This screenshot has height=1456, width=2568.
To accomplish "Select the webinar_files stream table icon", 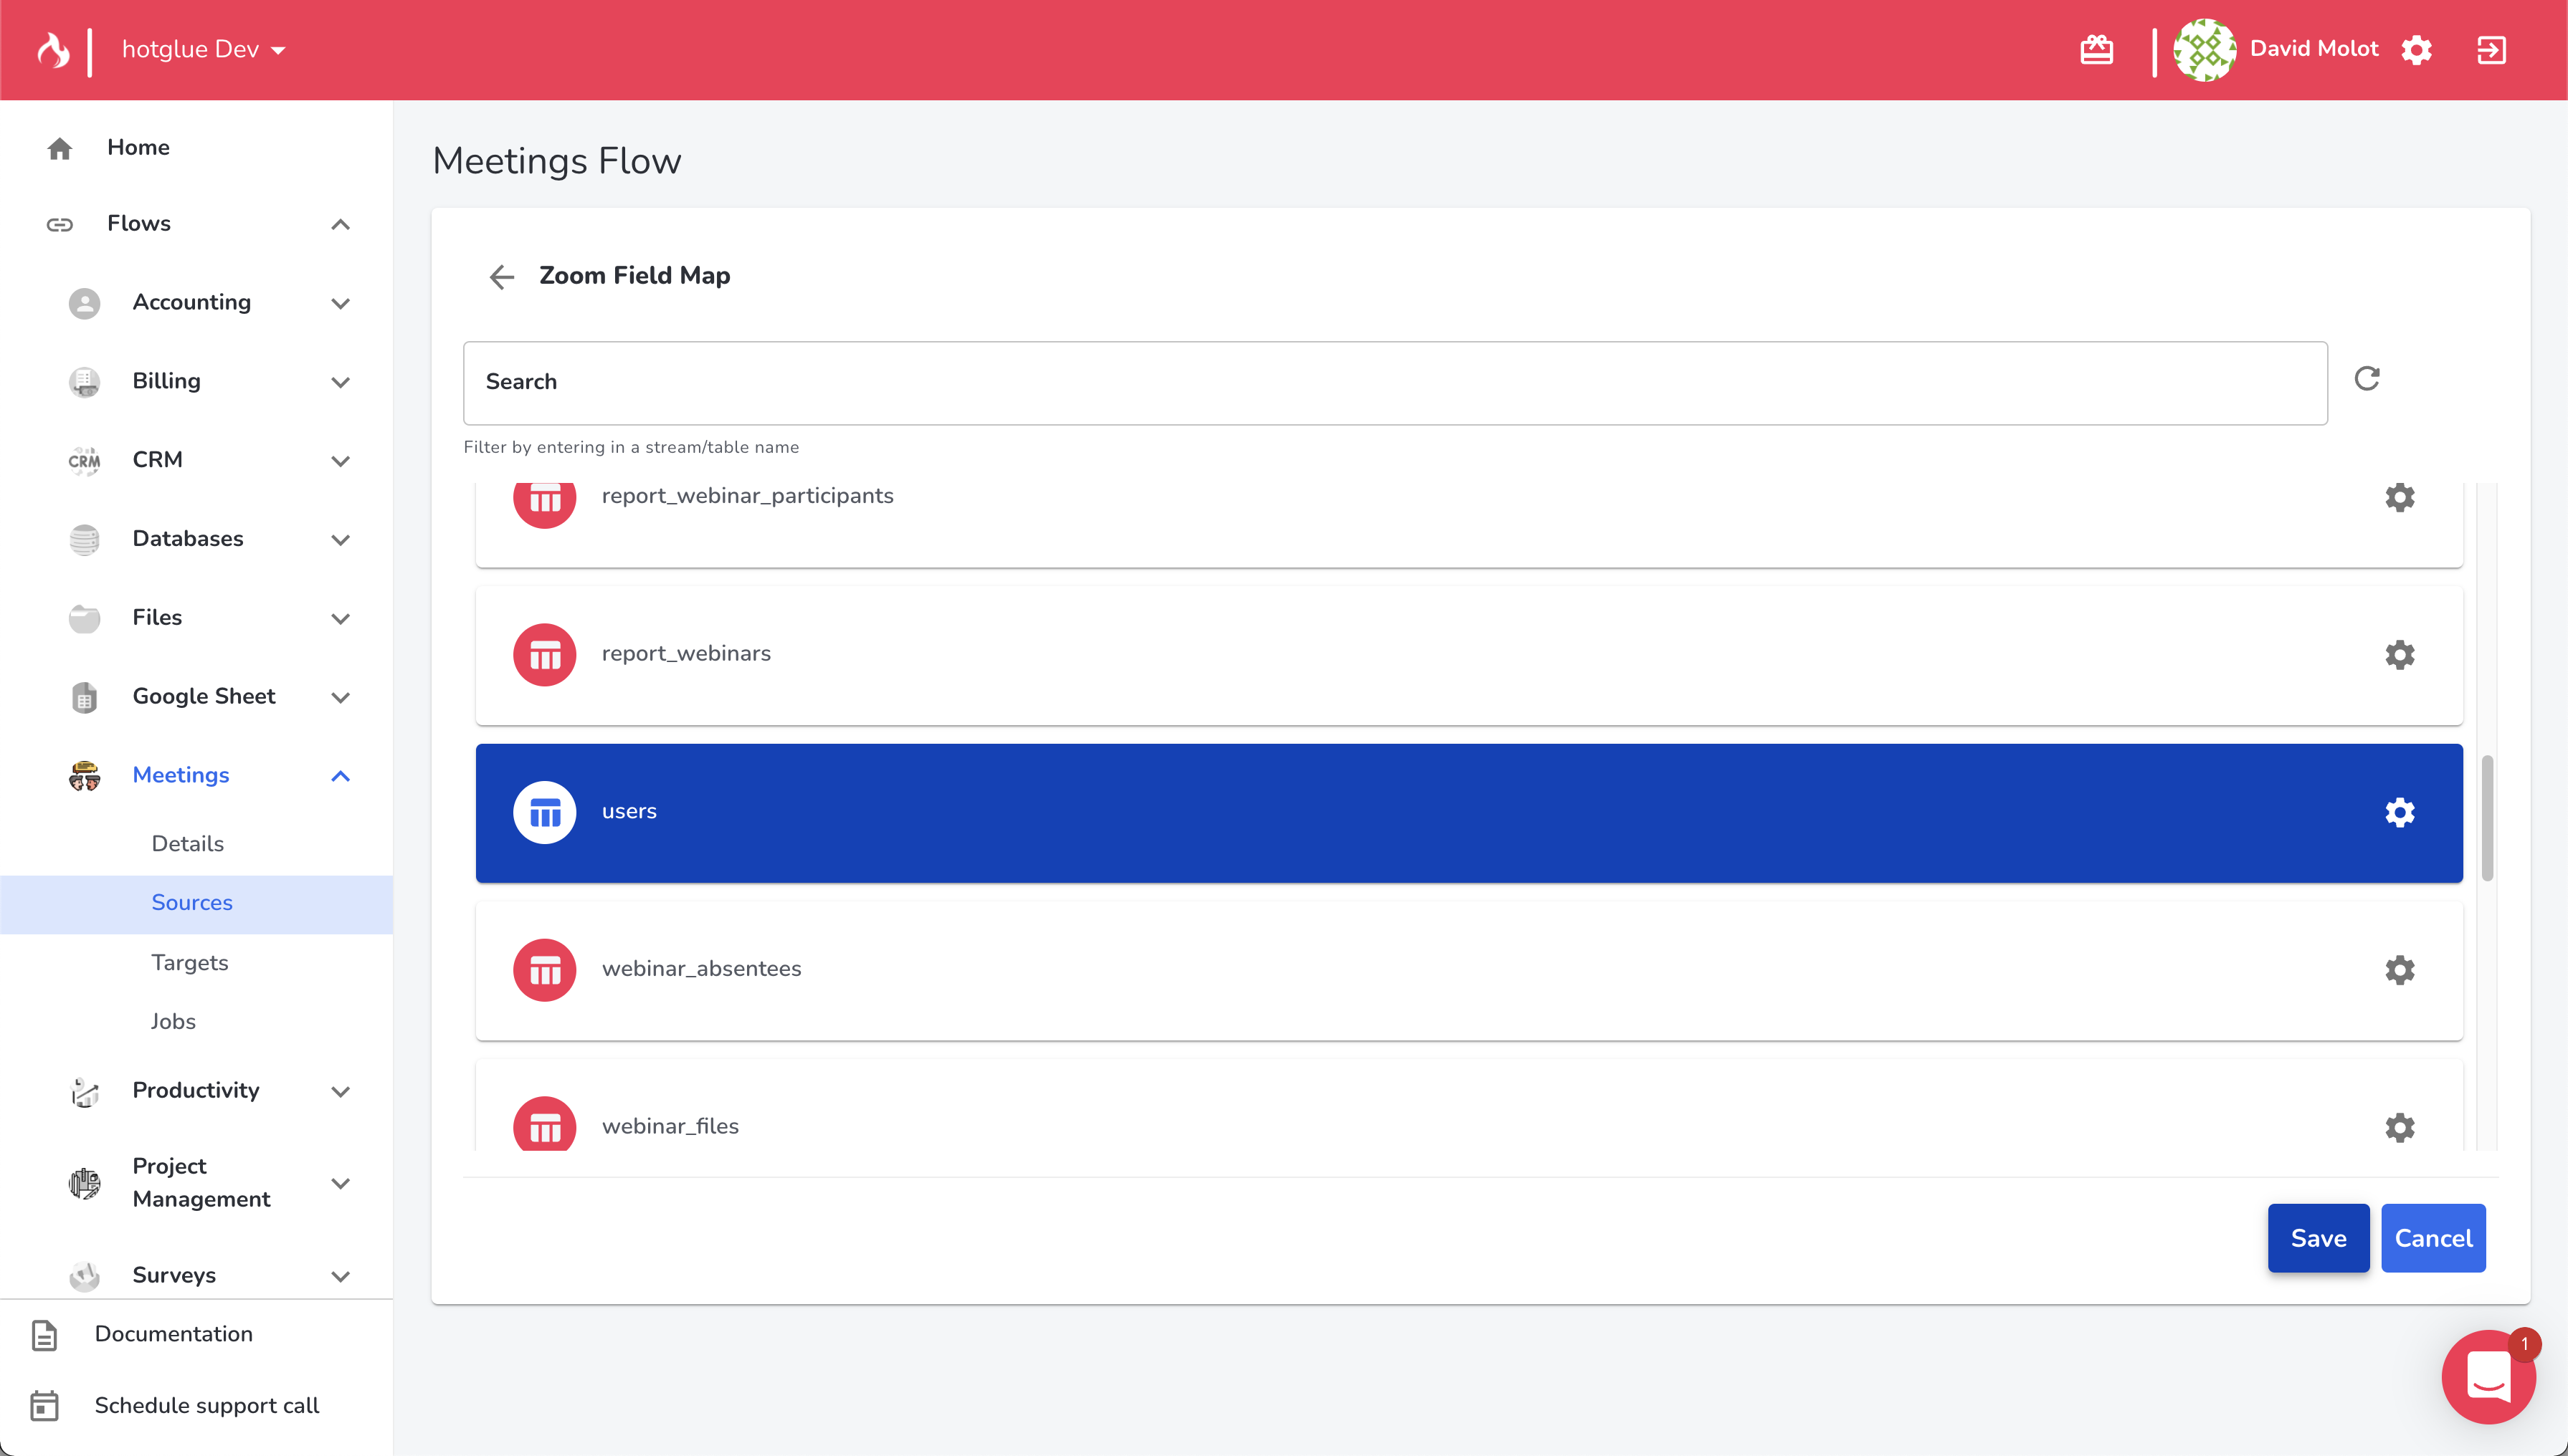I will coord(544,1127).
